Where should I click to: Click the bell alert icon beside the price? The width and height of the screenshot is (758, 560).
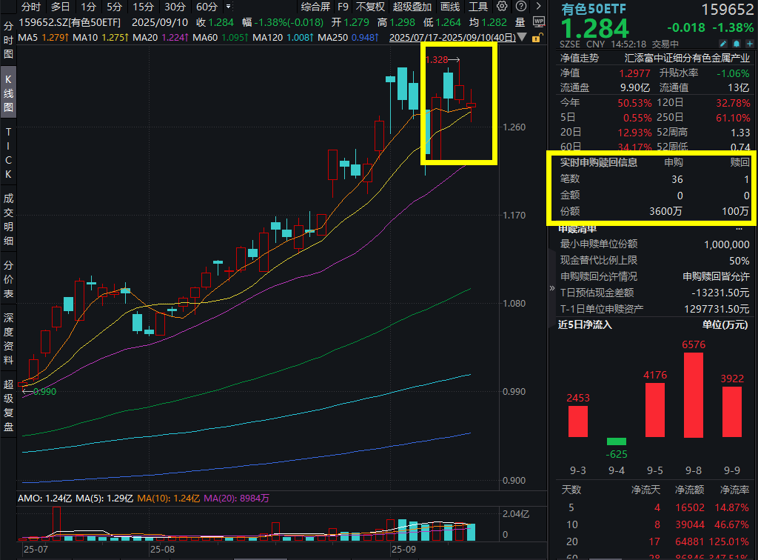tap(737, 44)
